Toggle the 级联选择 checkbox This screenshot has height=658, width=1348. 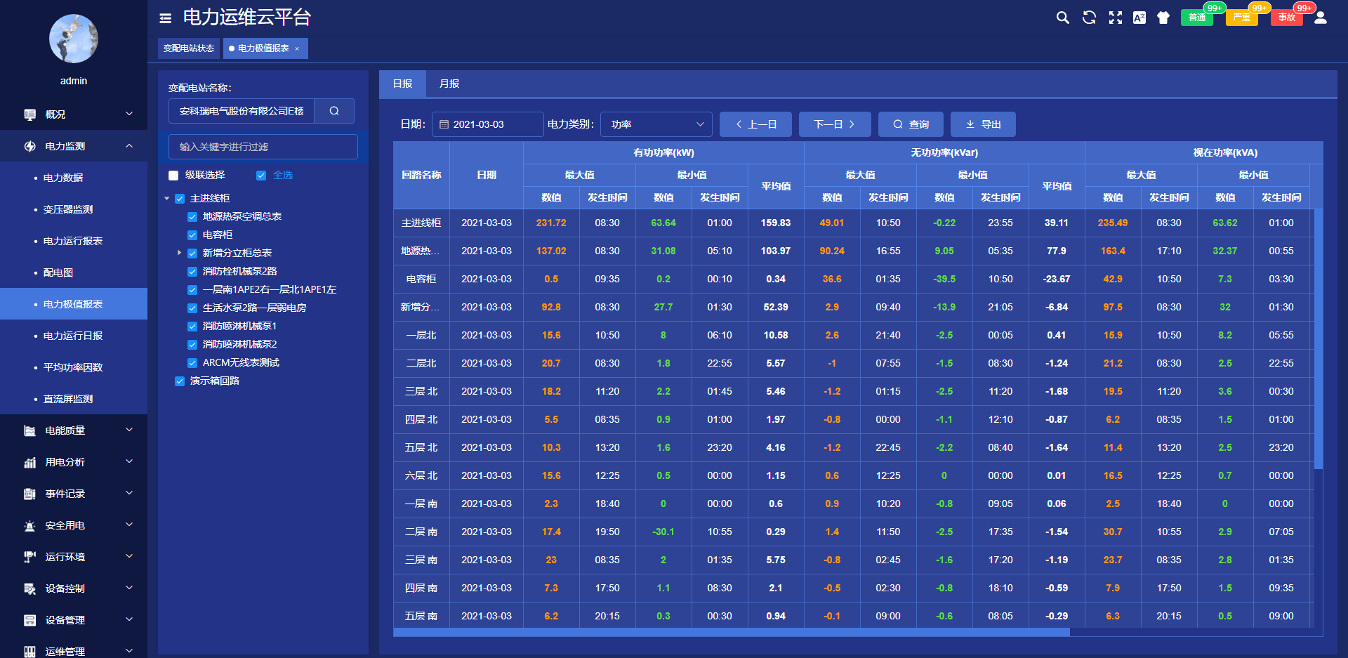[x=173, y=176]
